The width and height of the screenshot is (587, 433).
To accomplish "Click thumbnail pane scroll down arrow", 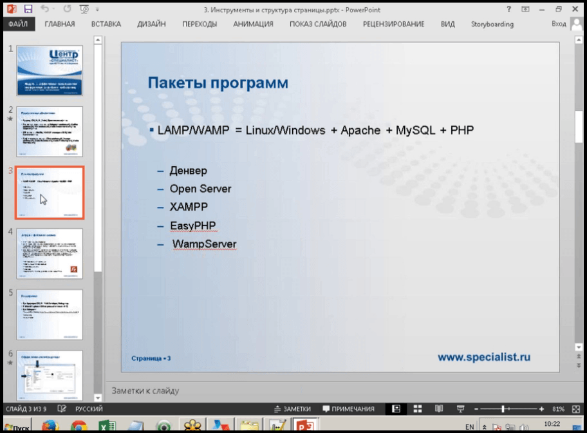I will point(98,398).
